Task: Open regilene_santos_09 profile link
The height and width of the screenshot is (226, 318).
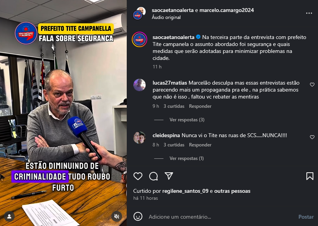Action: pos(185,191)
